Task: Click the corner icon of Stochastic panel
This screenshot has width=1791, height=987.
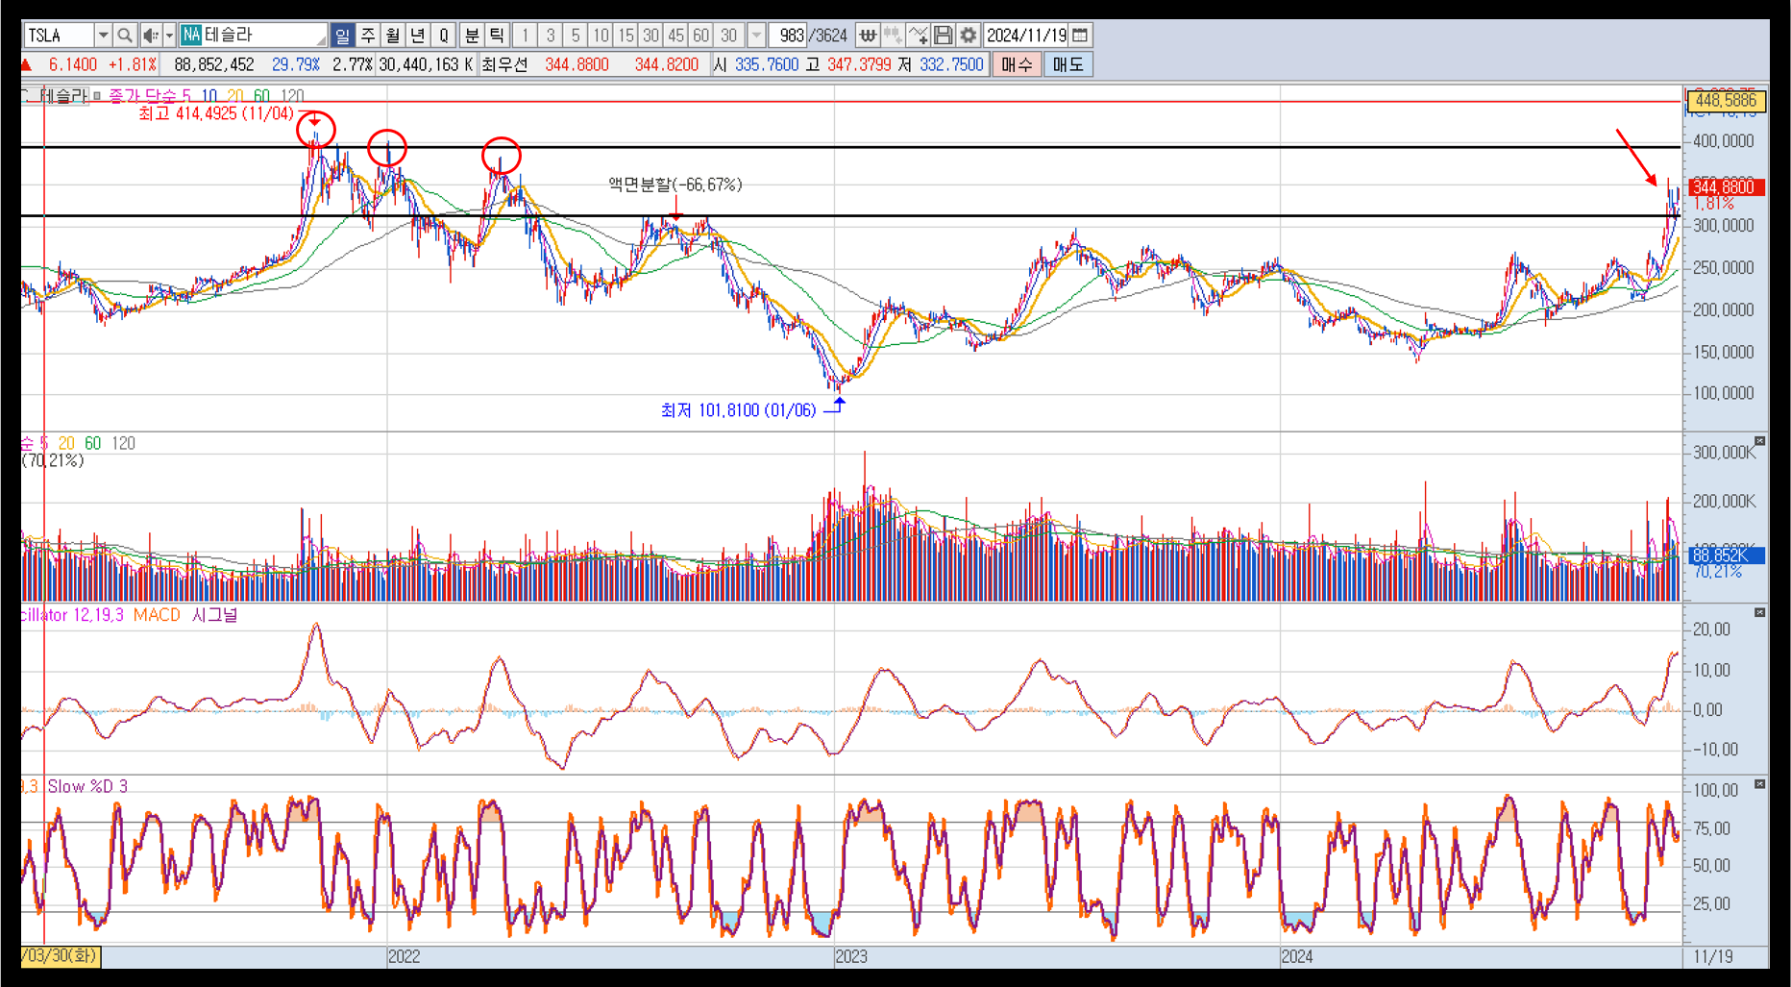Action: coord(1759,784)
